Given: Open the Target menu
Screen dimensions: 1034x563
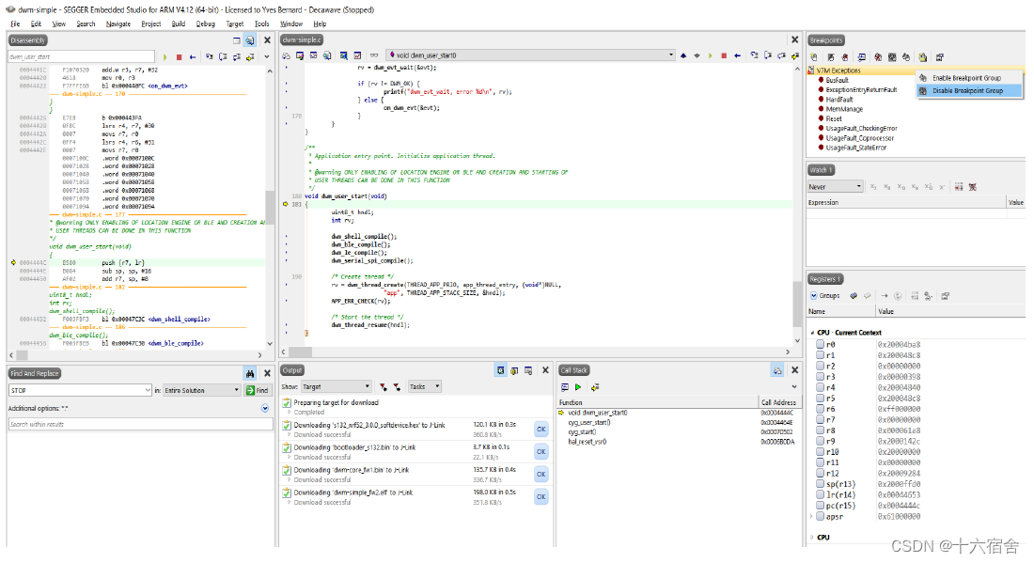Looking at the screenshot, I should [235, 23].
